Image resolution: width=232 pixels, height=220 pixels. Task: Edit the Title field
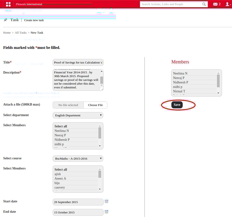pyautogui.click(x=78, y=62)
